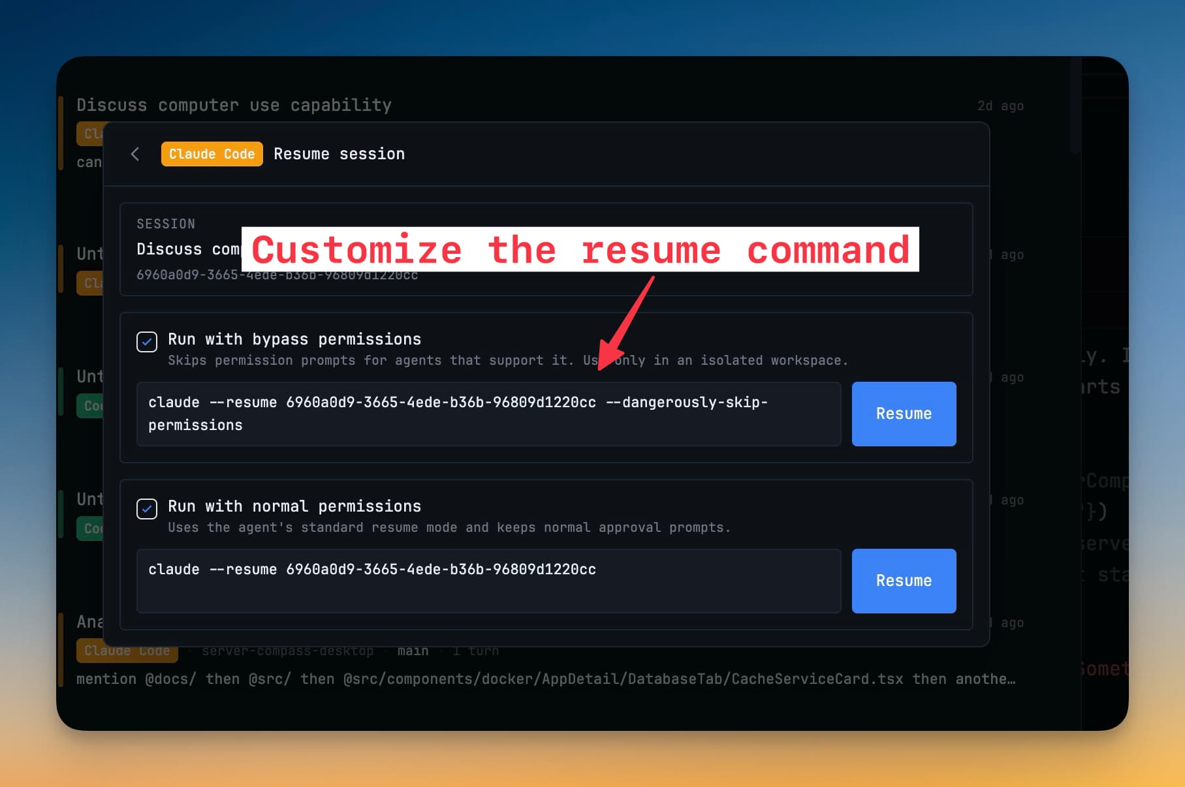Click the server-compass-desktop project label
The height and width of the screenshot is (787, 1185).
288,651
